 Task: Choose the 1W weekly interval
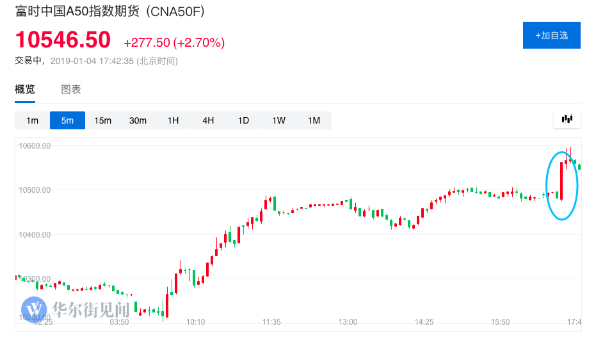pos(278,120)
